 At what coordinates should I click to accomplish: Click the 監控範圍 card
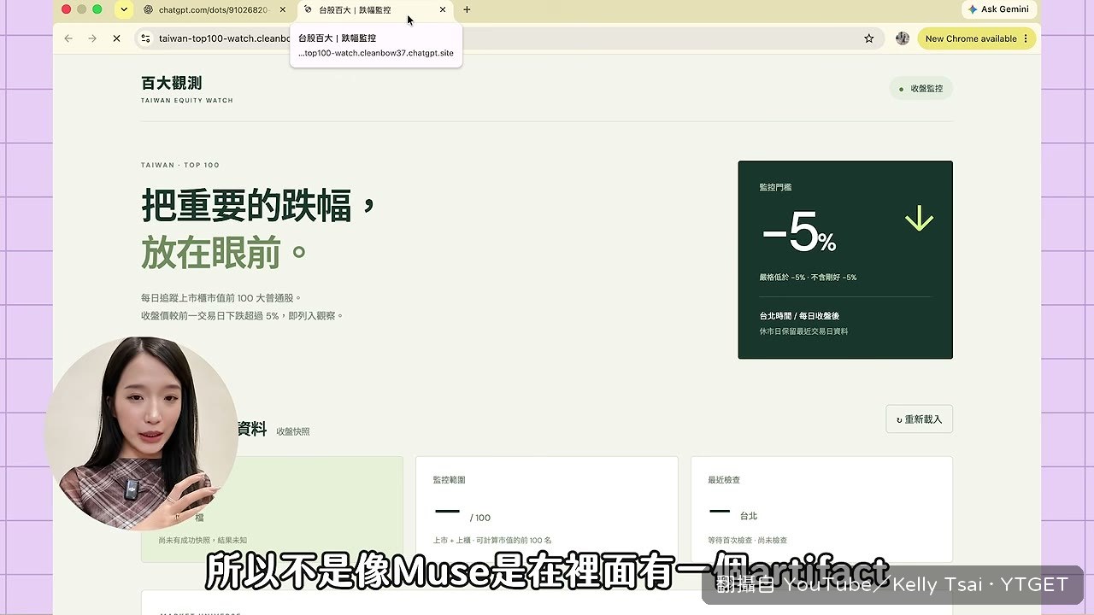(x=546, y=509)
